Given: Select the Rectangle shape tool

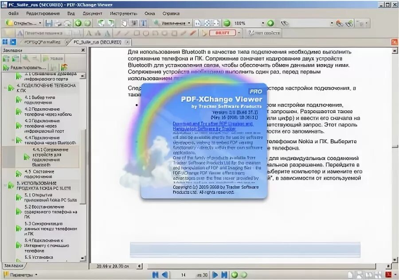Looking at the screenshot, I should [137, 33].
